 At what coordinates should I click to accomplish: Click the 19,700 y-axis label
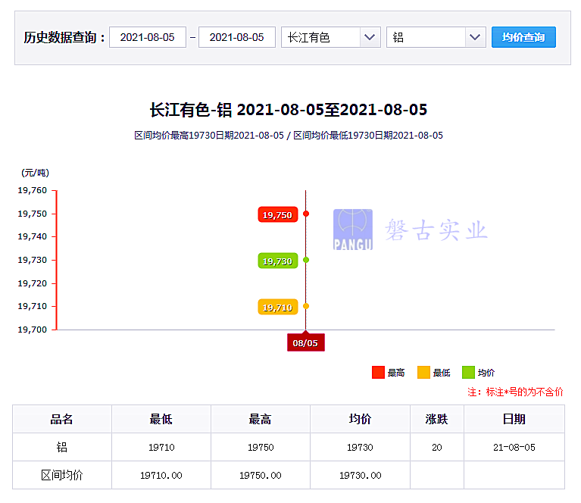[x=33, y=330]
